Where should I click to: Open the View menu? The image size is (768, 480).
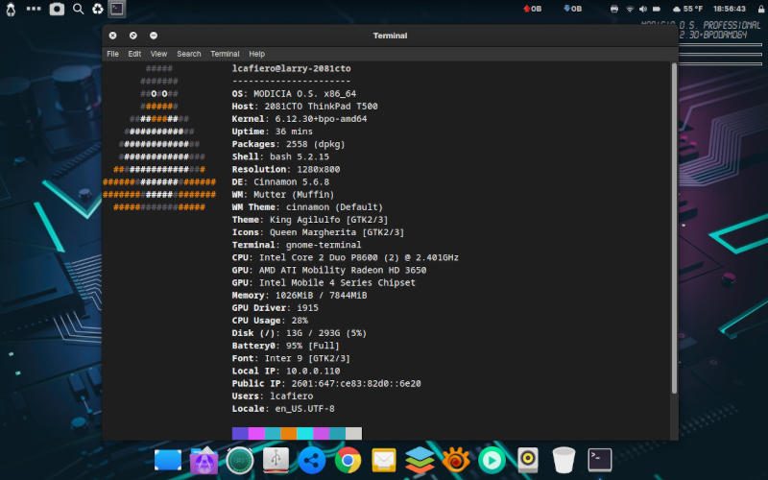[x=158, y=54]
